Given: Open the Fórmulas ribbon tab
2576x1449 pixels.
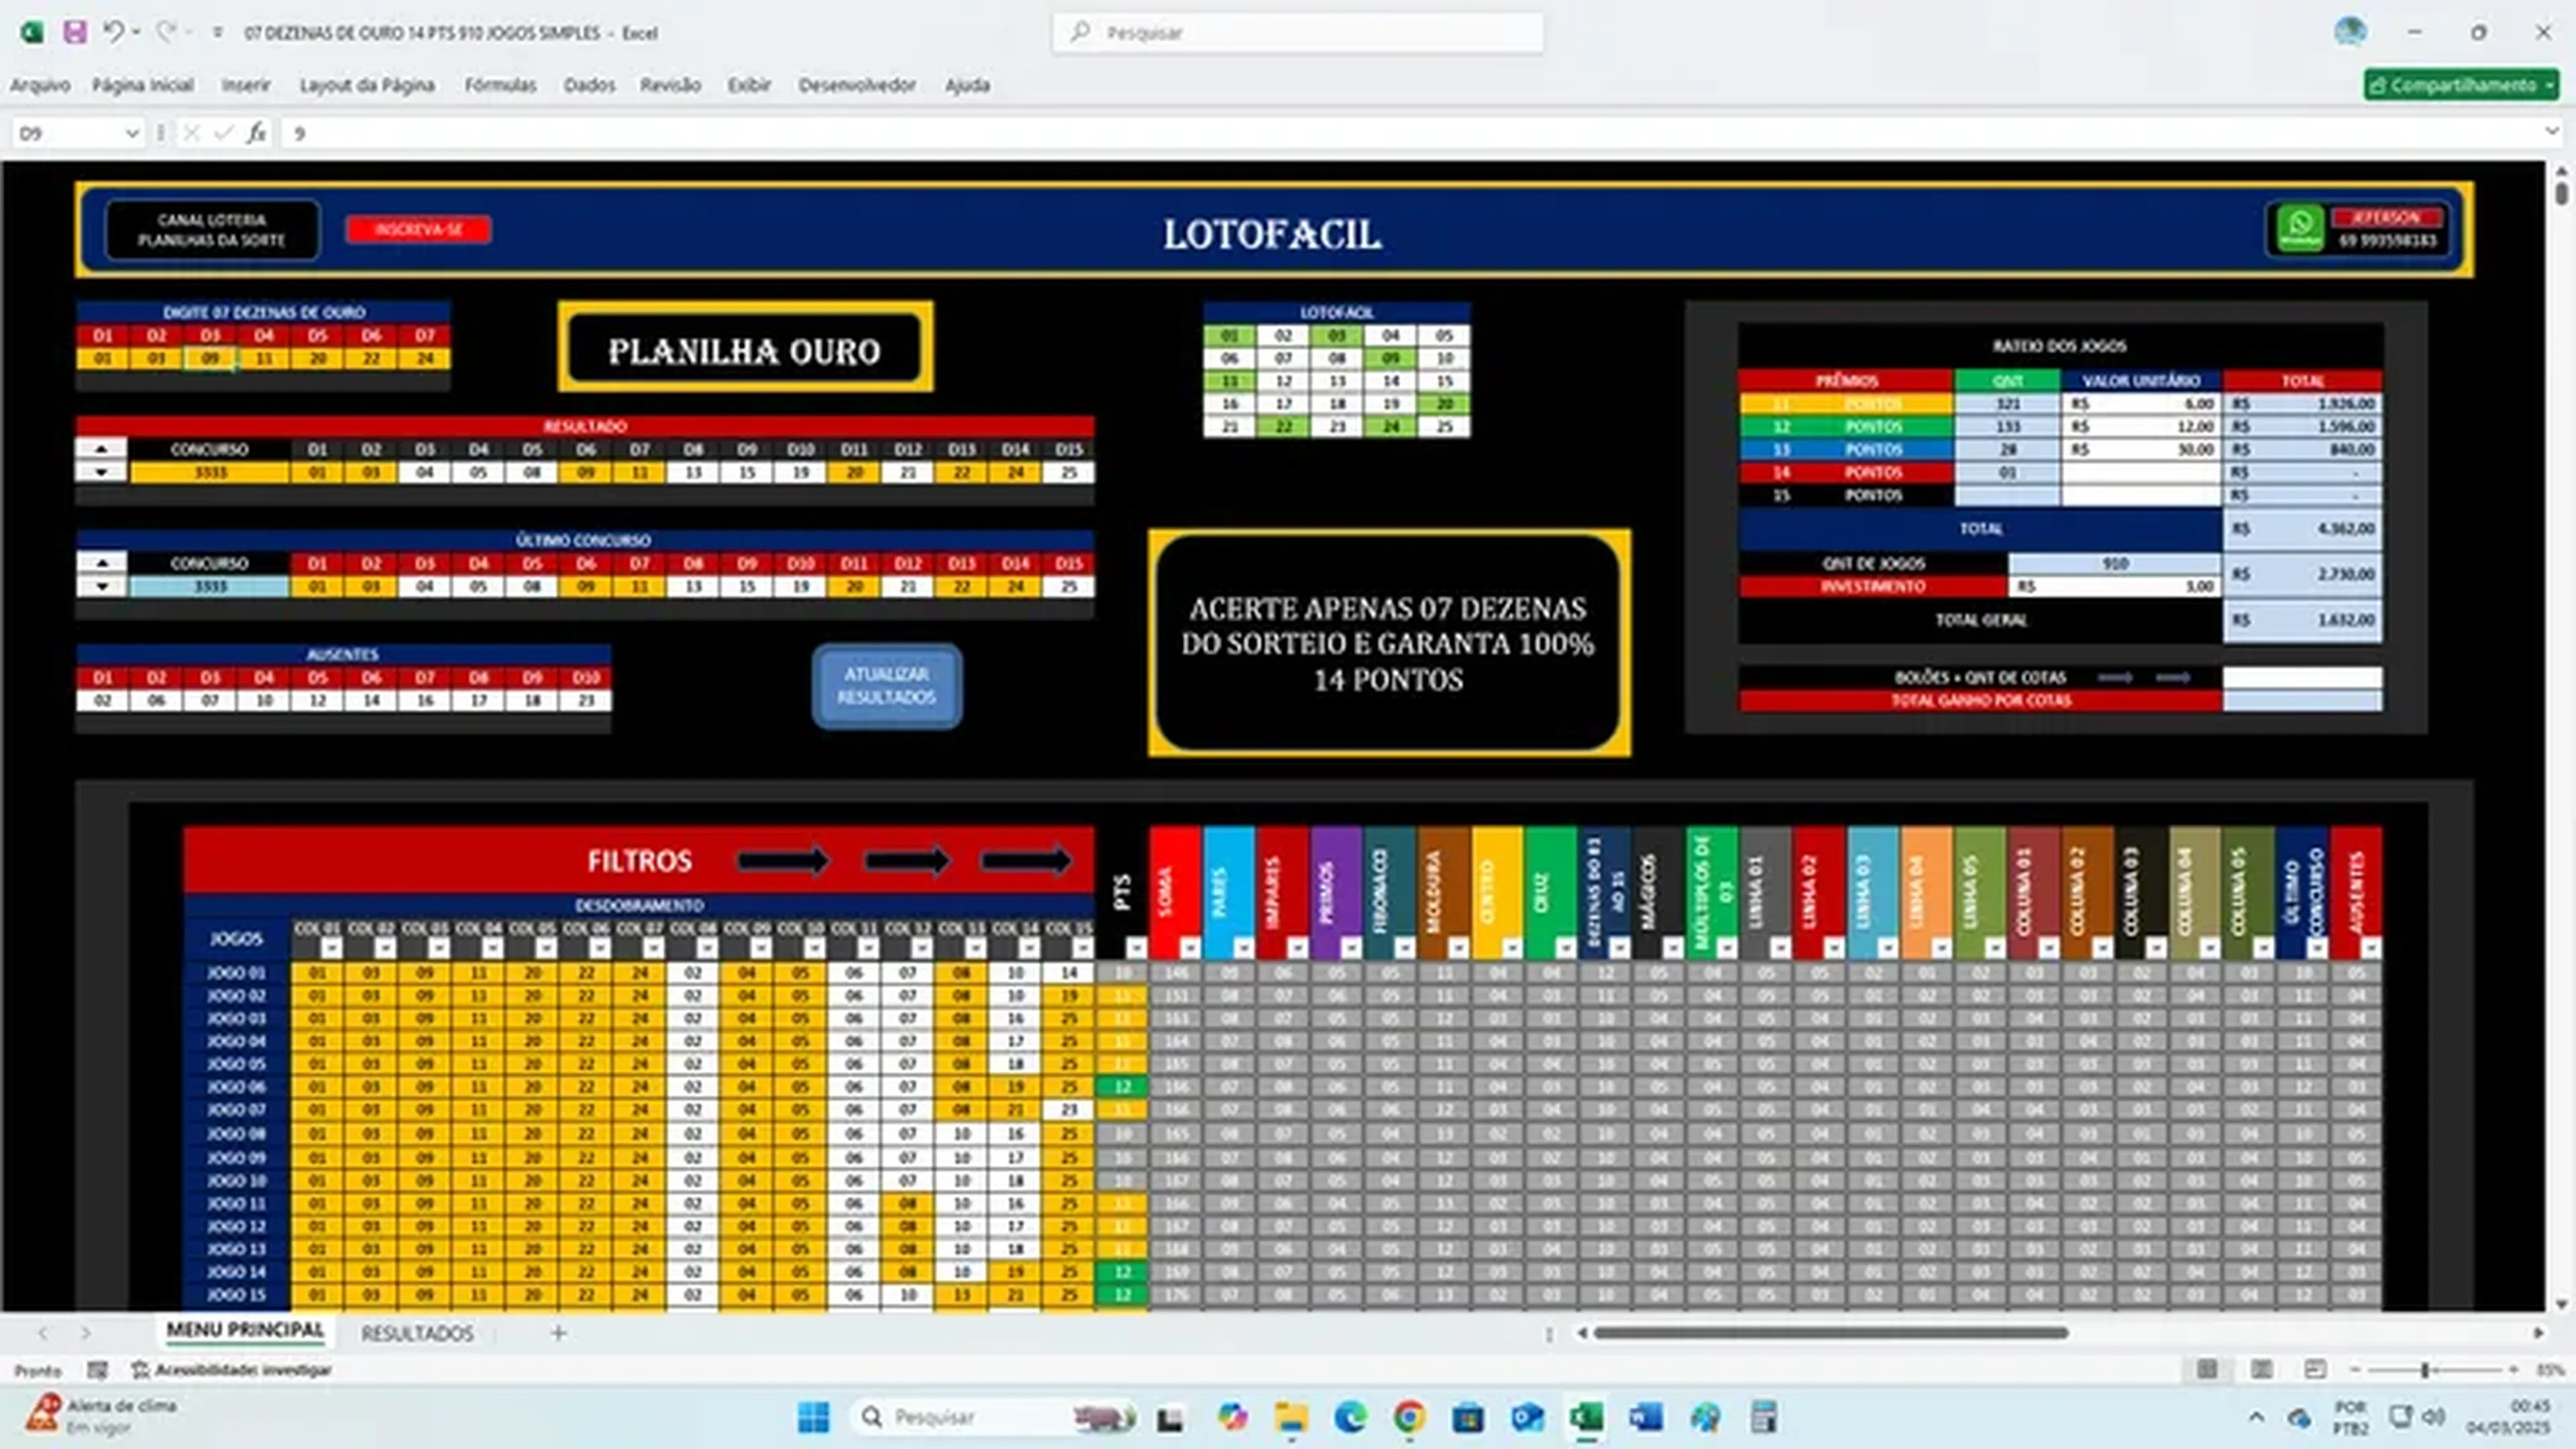Looking at the screenshot, I should (x=500, y=85).
